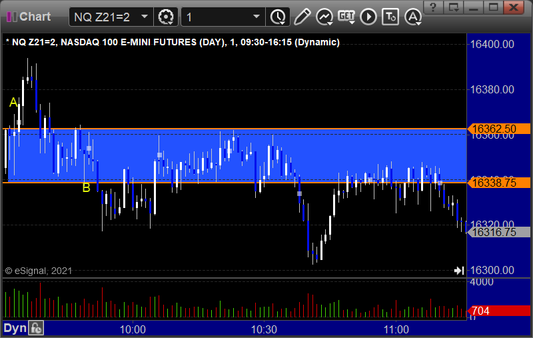Click the 16300.00 price axis label
This screenshot has width=533, height=338.
coord(492,270)
